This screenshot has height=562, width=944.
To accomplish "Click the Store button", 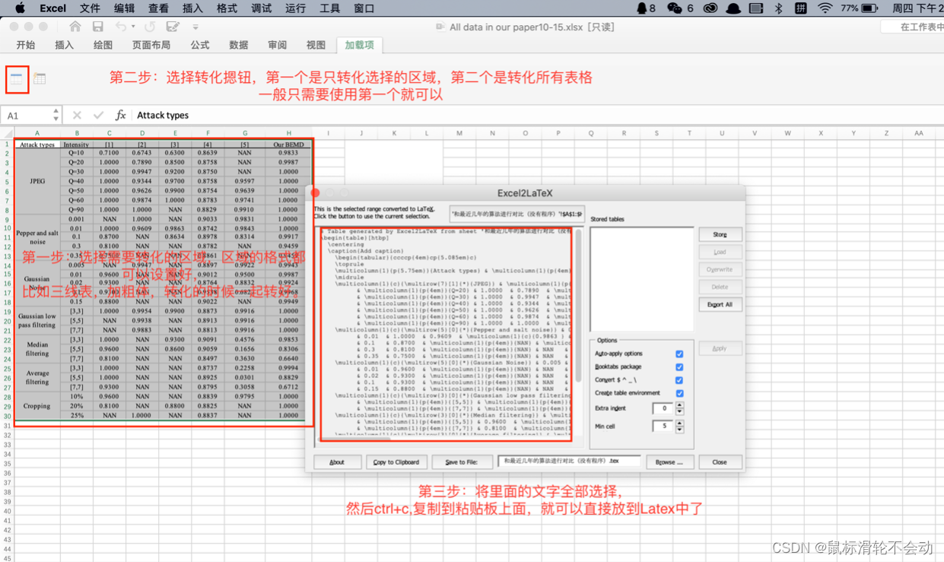I will click(x=720, y=234).
